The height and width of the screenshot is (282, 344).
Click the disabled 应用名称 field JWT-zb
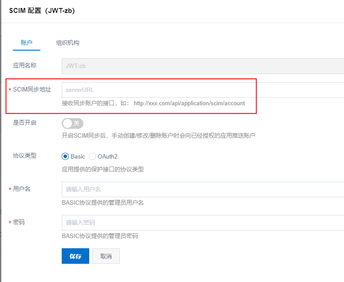pyautogui.click(x=203, y=66)
